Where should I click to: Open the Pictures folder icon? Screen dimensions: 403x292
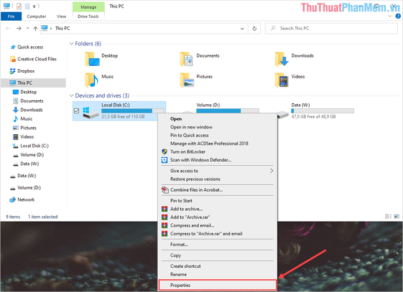(x=187, y=80)
